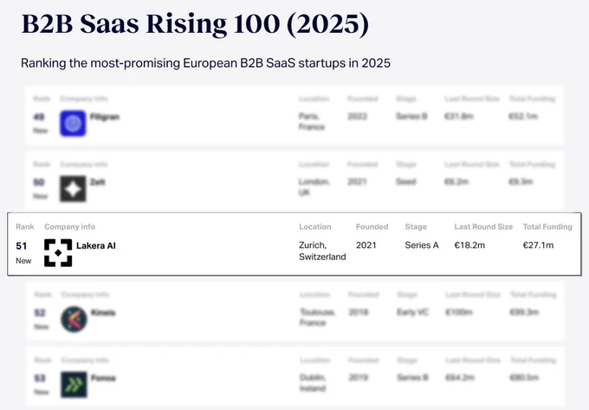This screenshot has width=589, height=410.
Task: Click the New badge under rank 51
Action: point(23,261)
